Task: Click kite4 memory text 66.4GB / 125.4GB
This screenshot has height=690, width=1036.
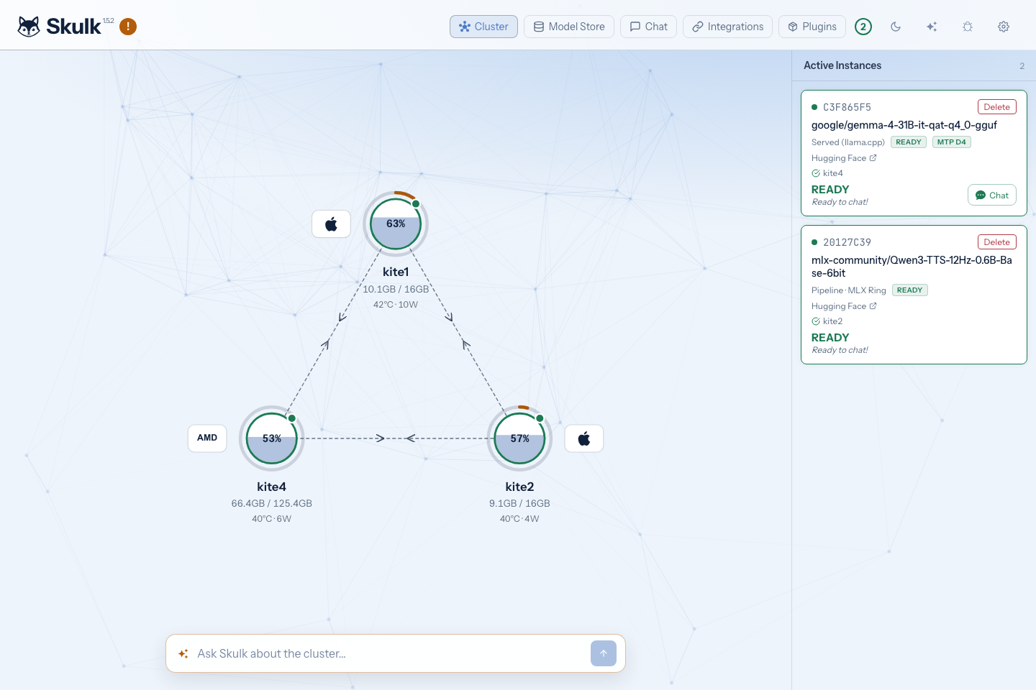Action: (272, 503)
